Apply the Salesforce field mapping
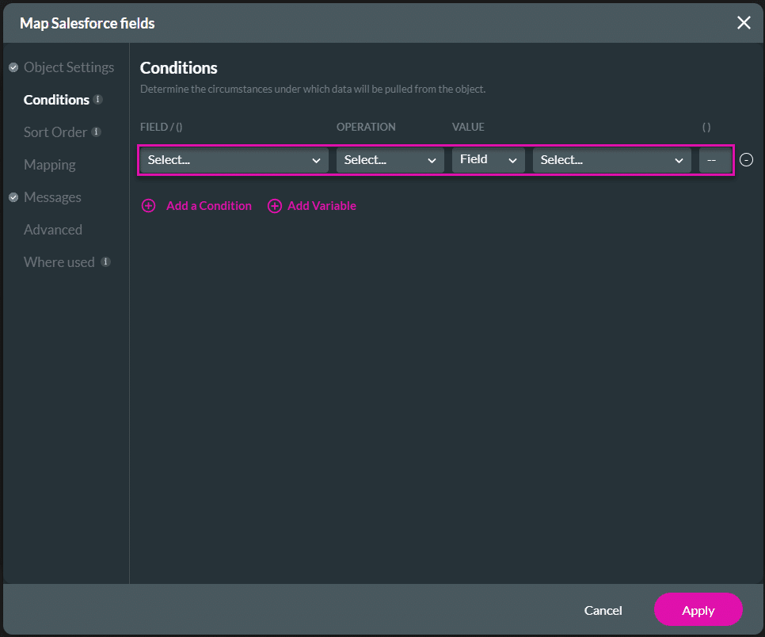The image size is (765, 637). 698,610
